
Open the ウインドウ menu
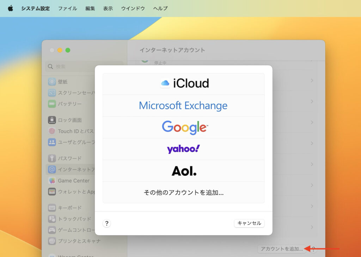tap(133, 8)
